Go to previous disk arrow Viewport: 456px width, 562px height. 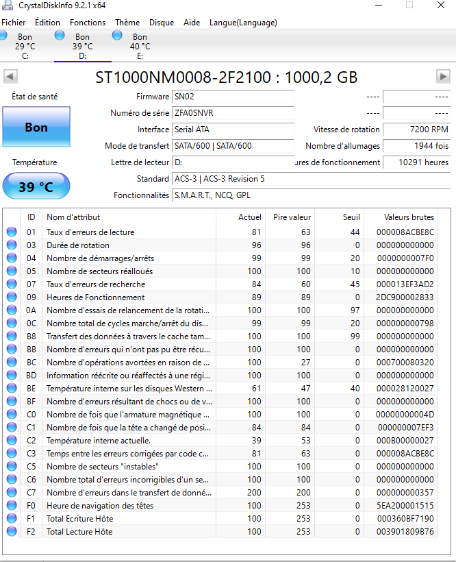10,76
